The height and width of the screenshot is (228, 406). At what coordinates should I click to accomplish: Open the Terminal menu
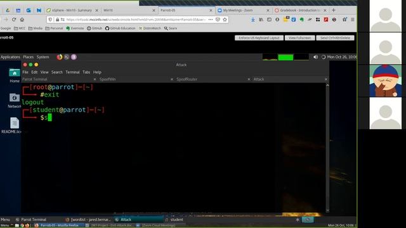point(72,72)
